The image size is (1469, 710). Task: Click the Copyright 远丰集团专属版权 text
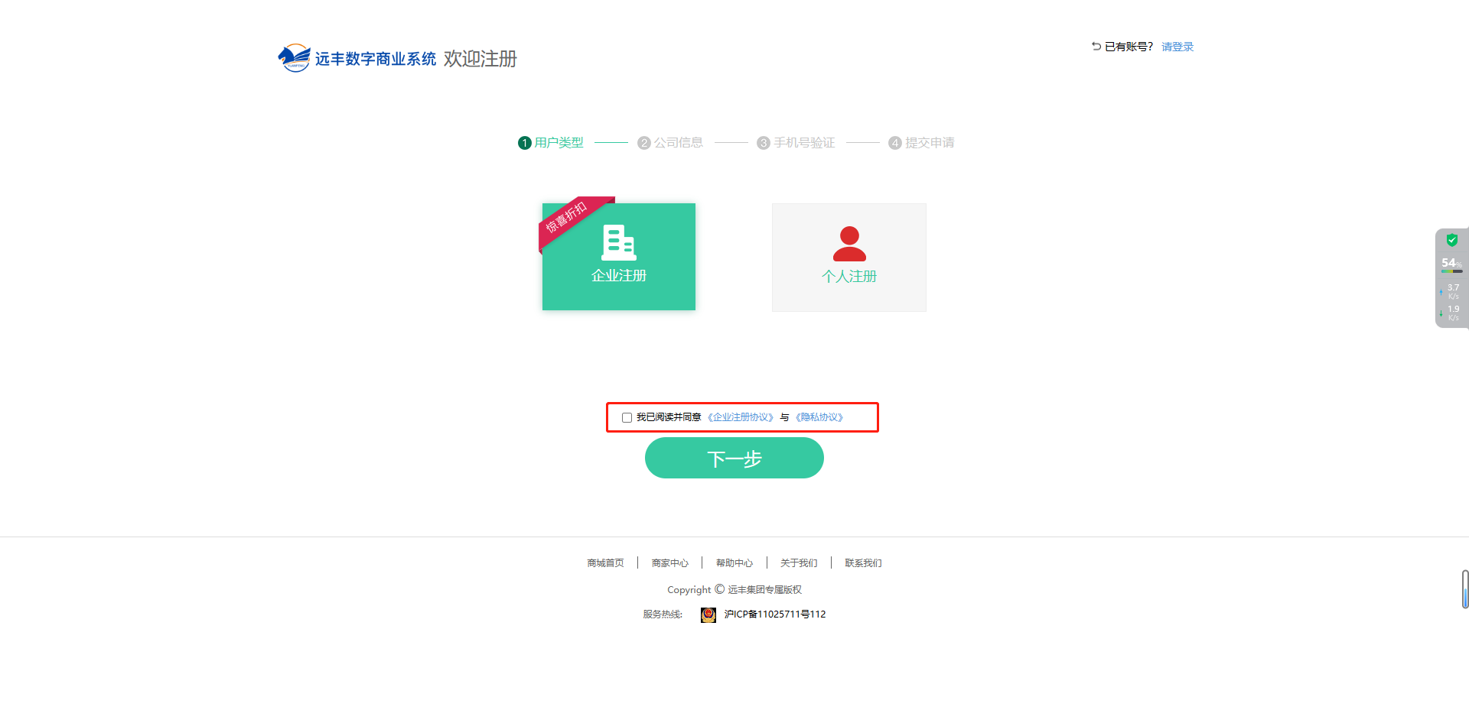734,589
